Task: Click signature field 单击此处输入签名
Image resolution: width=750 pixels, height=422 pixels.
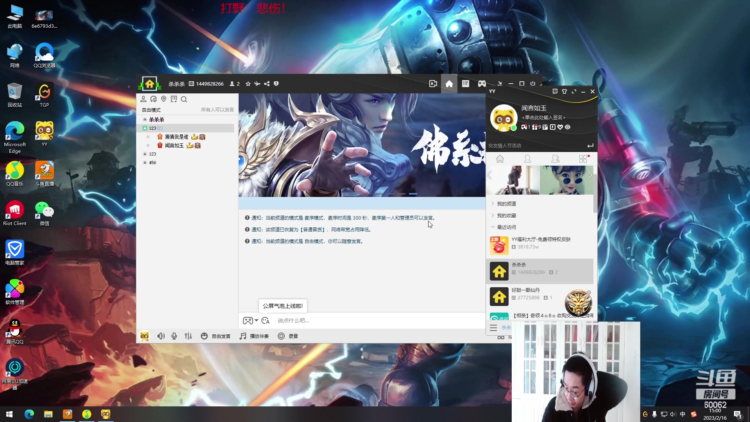Action: coord(543,117)
